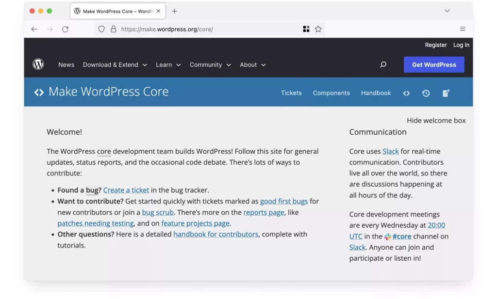Expand the Learn dropdown menu
The height and width of the screenshot is (299, 497).
pyautogui.click(x=168, y=64)
